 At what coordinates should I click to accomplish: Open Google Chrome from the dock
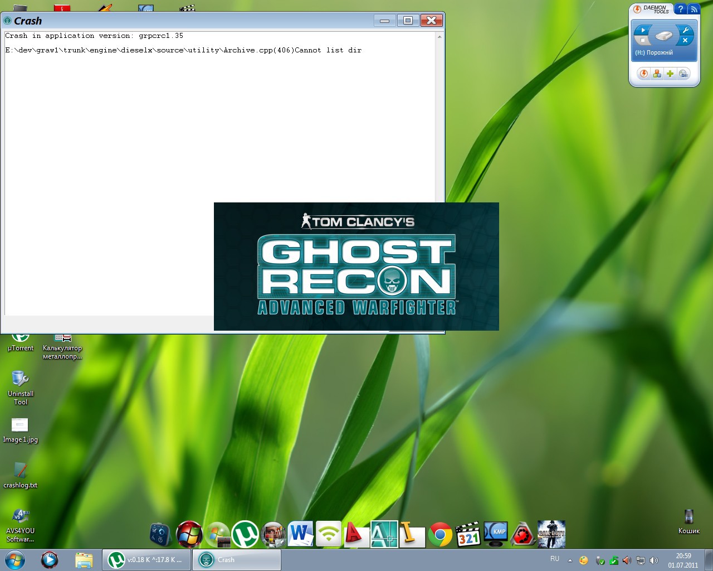point(440,535)
